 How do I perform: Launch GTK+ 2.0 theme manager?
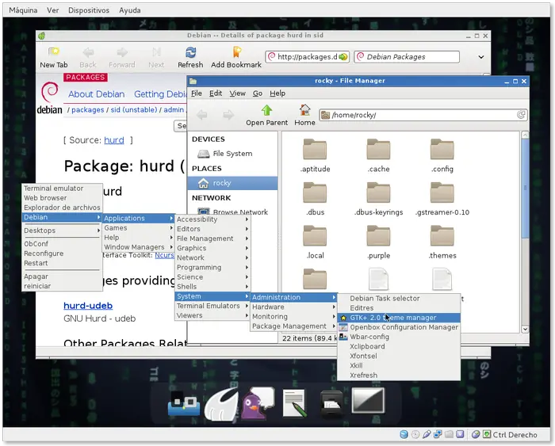coord(399,318)
